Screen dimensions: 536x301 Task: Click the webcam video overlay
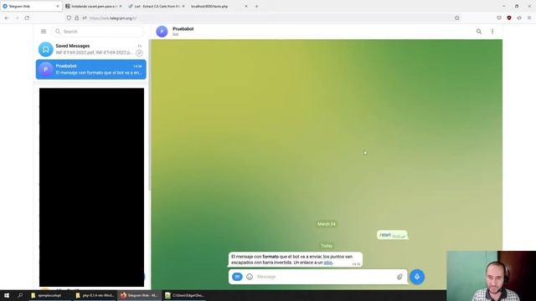coord(492,276)
